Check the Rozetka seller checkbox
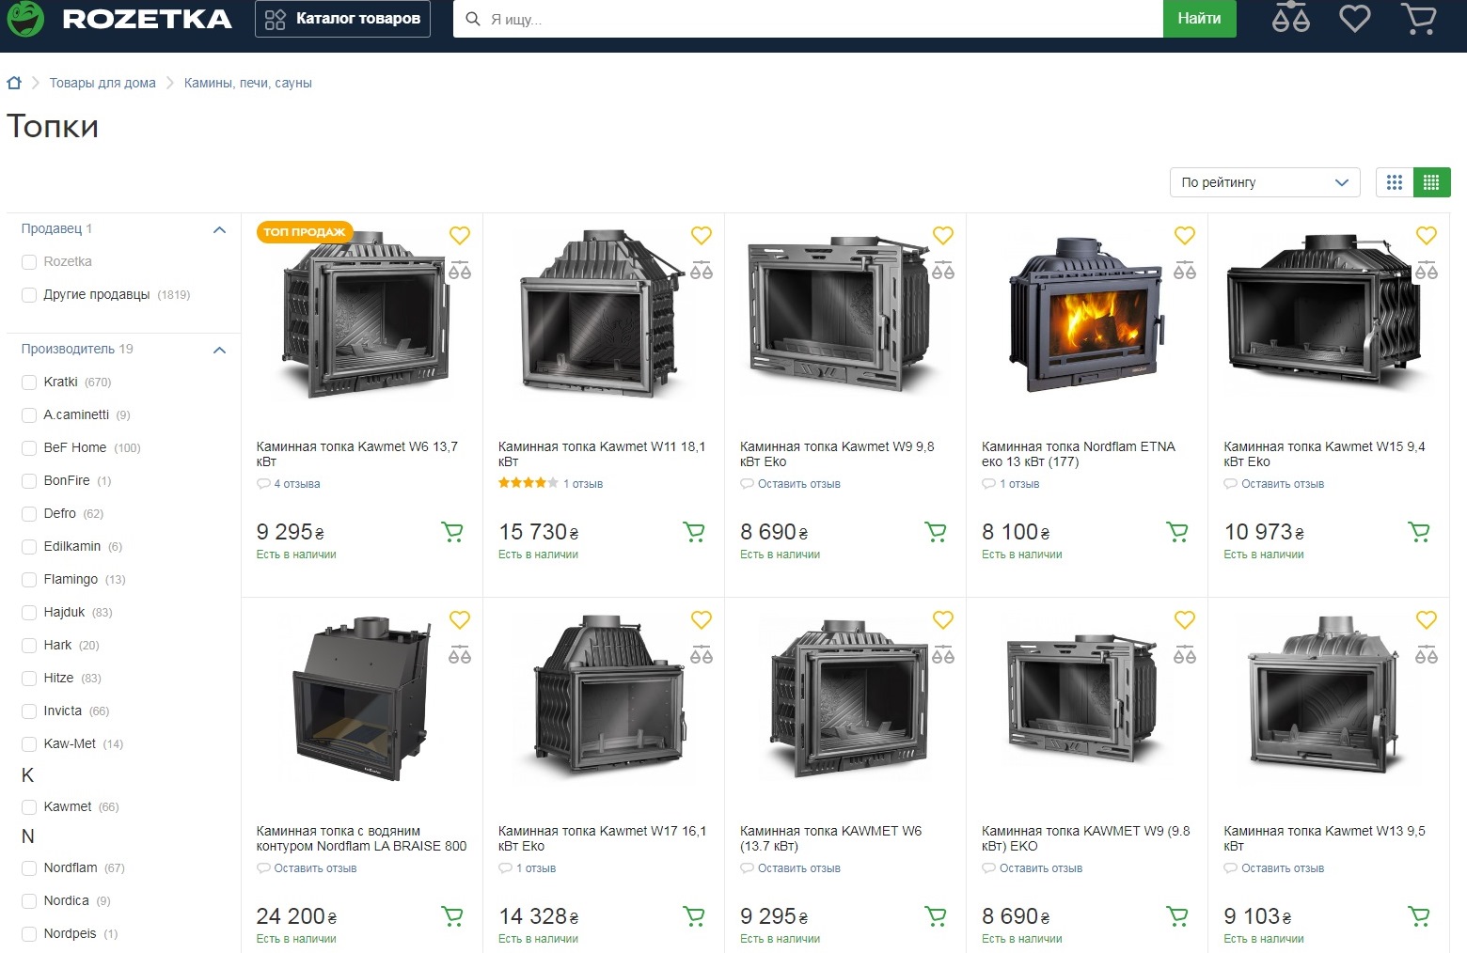Image resolution: width=1467 pixels, height=953 pixels. click(x=29, y=262)
